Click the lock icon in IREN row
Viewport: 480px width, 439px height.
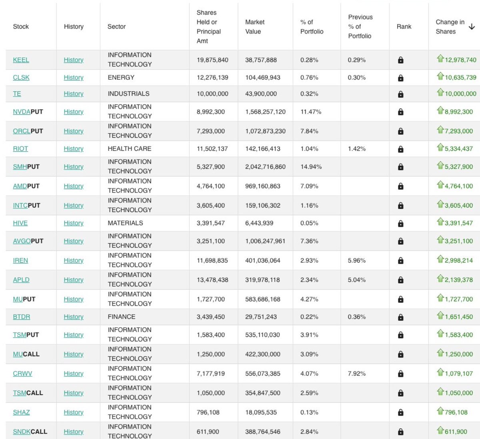tap(400, 261)
